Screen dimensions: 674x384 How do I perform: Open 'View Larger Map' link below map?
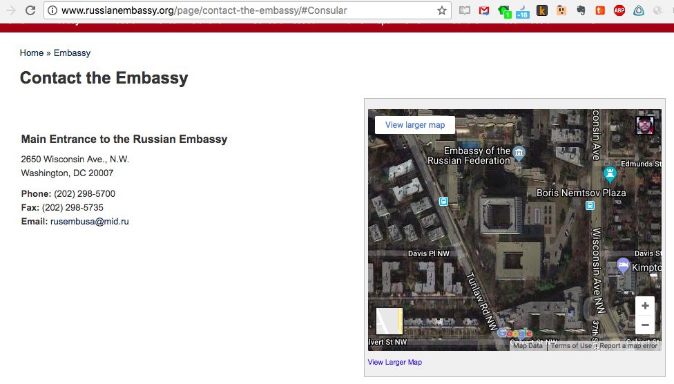[x=394, y=362]
